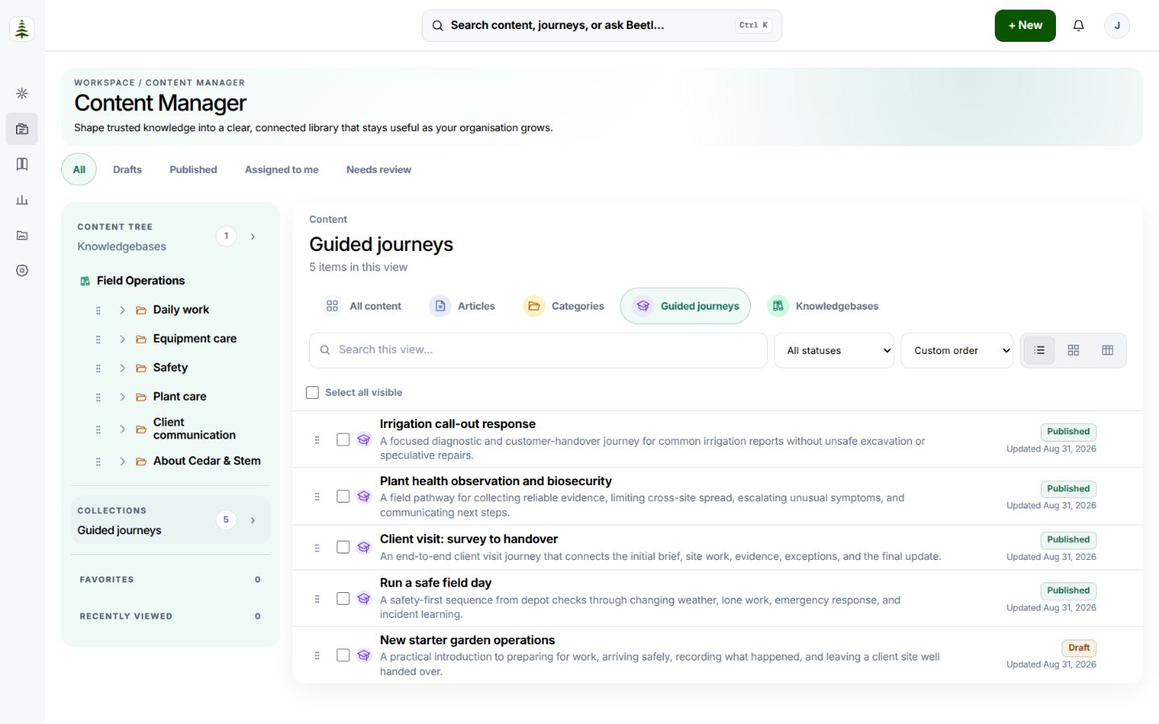
Task: Click chevron in the Collections Guided journeys card
Action: 253,520
